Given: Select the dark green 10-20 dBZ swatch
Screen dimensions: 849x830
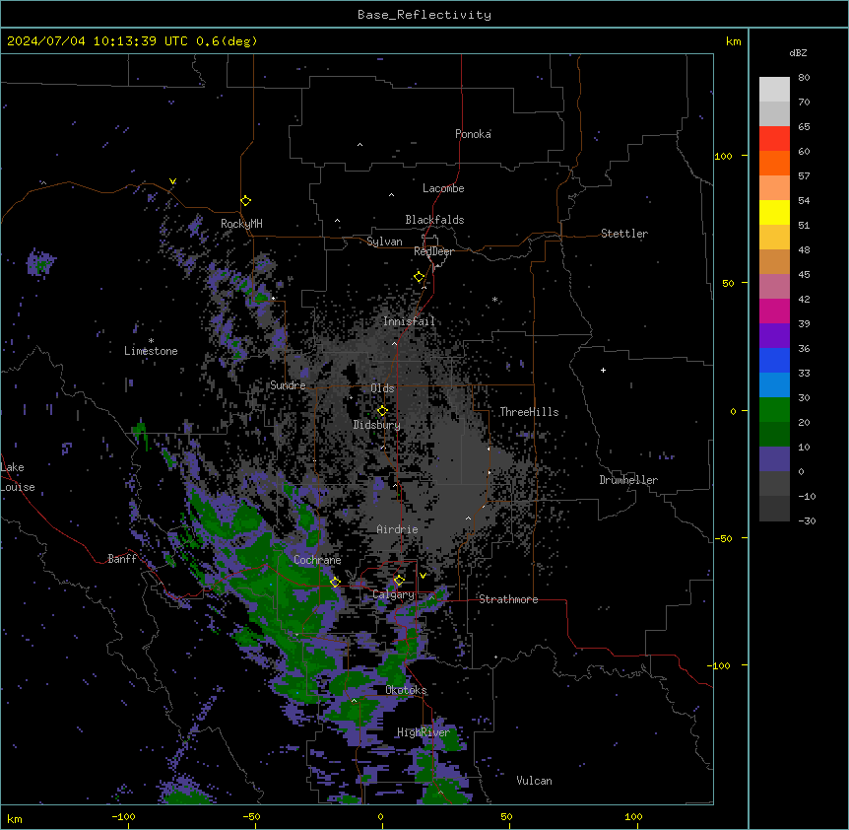Looking at the screenshot, I should (774, 435).
